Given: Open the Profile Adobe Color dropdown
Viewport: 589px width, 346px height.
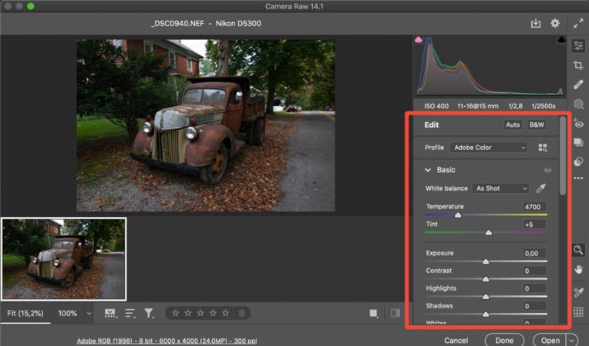Looking at the screenshot, I should click(489, 148).
